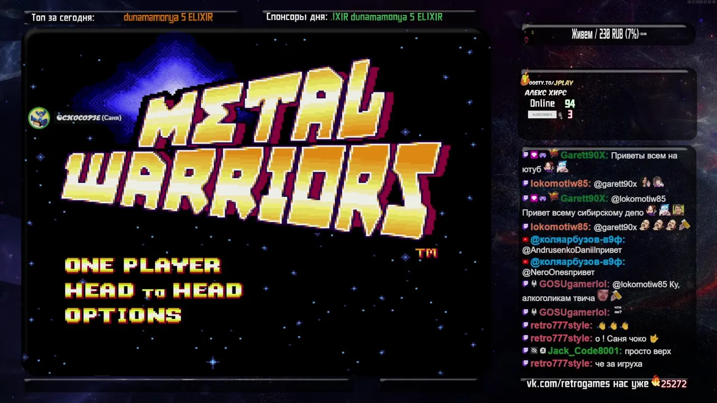717x403 pixels.
Task: Click YouTube badge on the AndrusenkoDaniil message
Action: 525,240
